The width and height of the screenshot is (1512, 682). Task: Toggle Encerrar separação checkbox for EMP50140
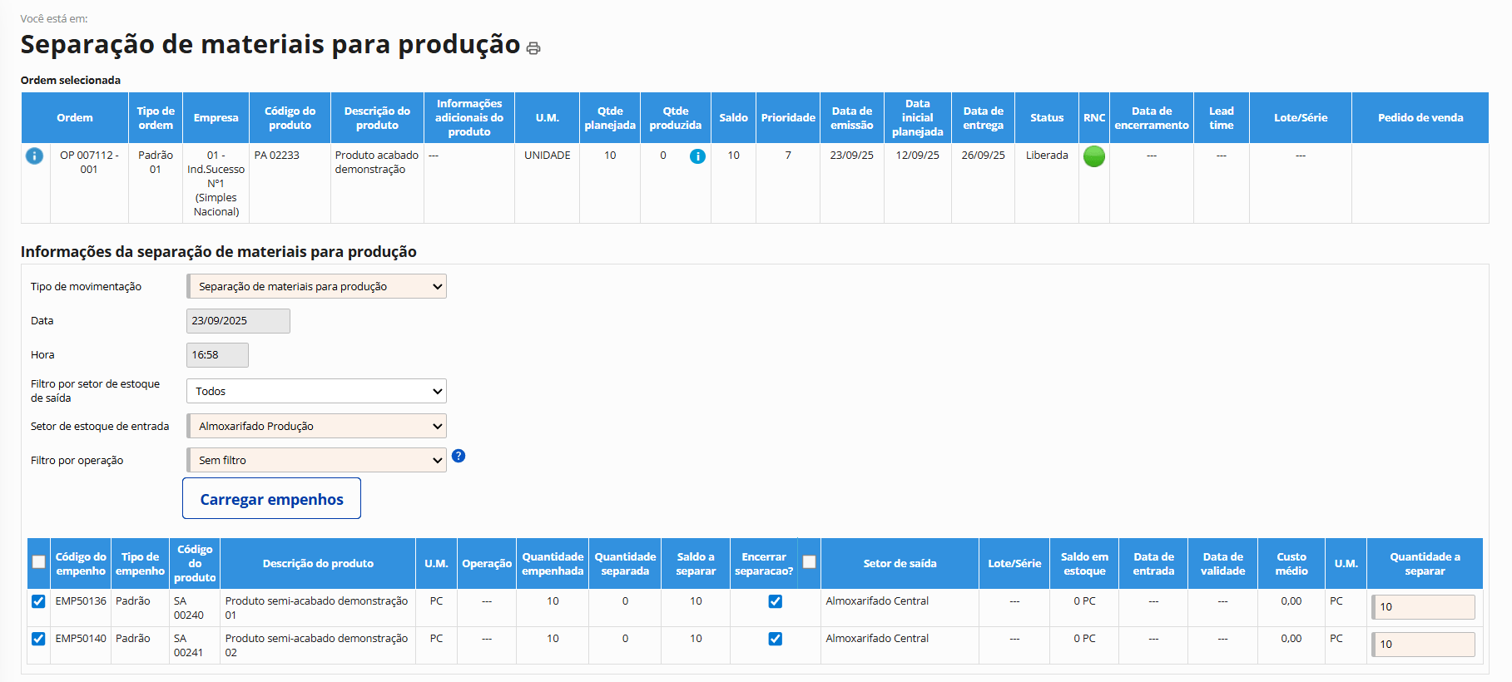[x=775, y=639]
